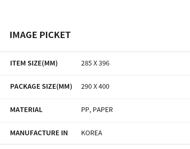The image size is (190, 149).
Task: Click the PP text in material row
Action: [85, 110]
